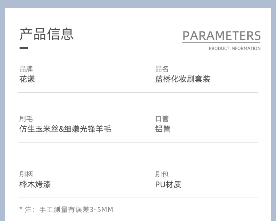Screen dimensions: 276x221
Task: Click the 刷柄 label
Action: coord(26,174)
